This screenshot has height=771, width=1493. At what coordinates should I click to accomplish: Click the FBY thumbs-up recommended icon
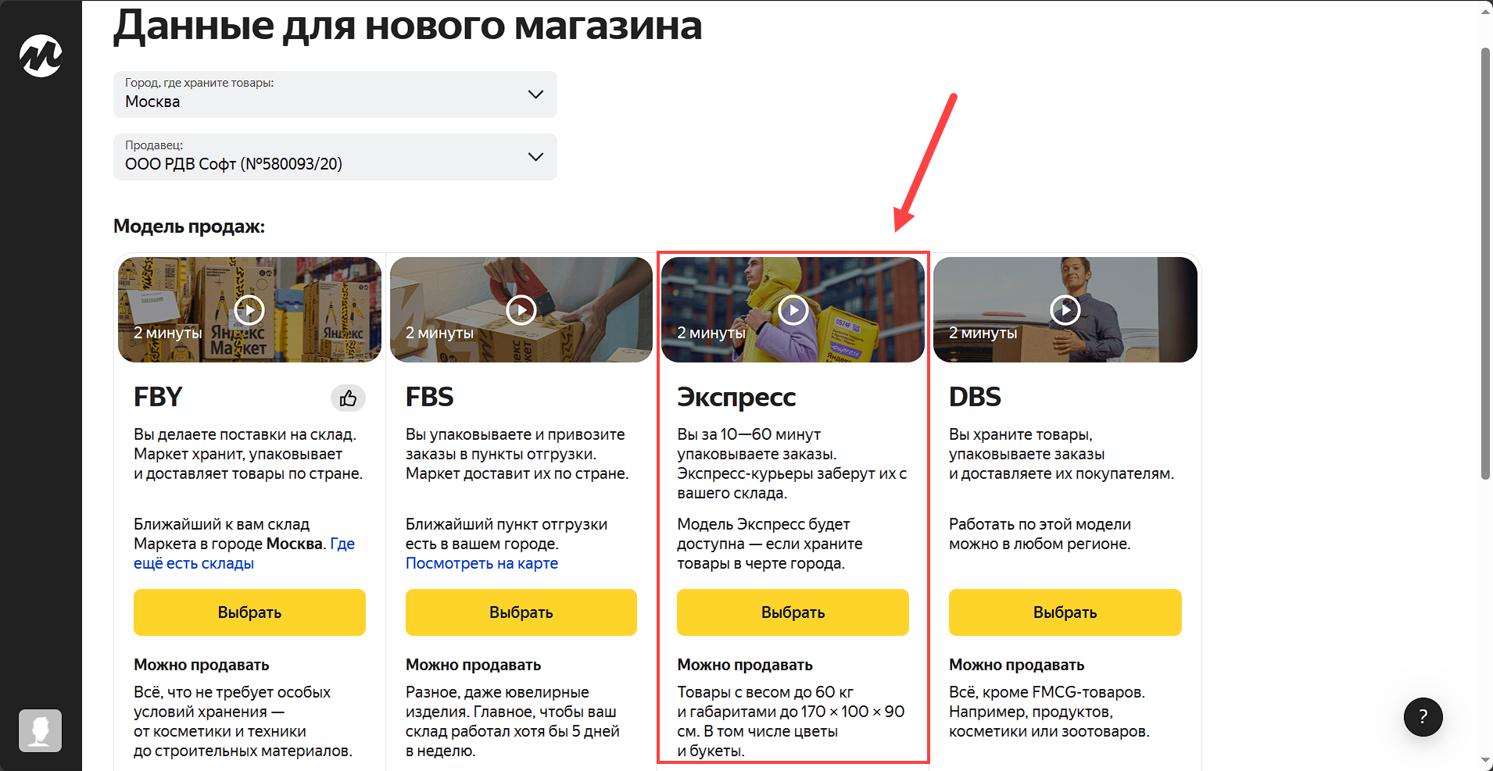click(348, 398)
